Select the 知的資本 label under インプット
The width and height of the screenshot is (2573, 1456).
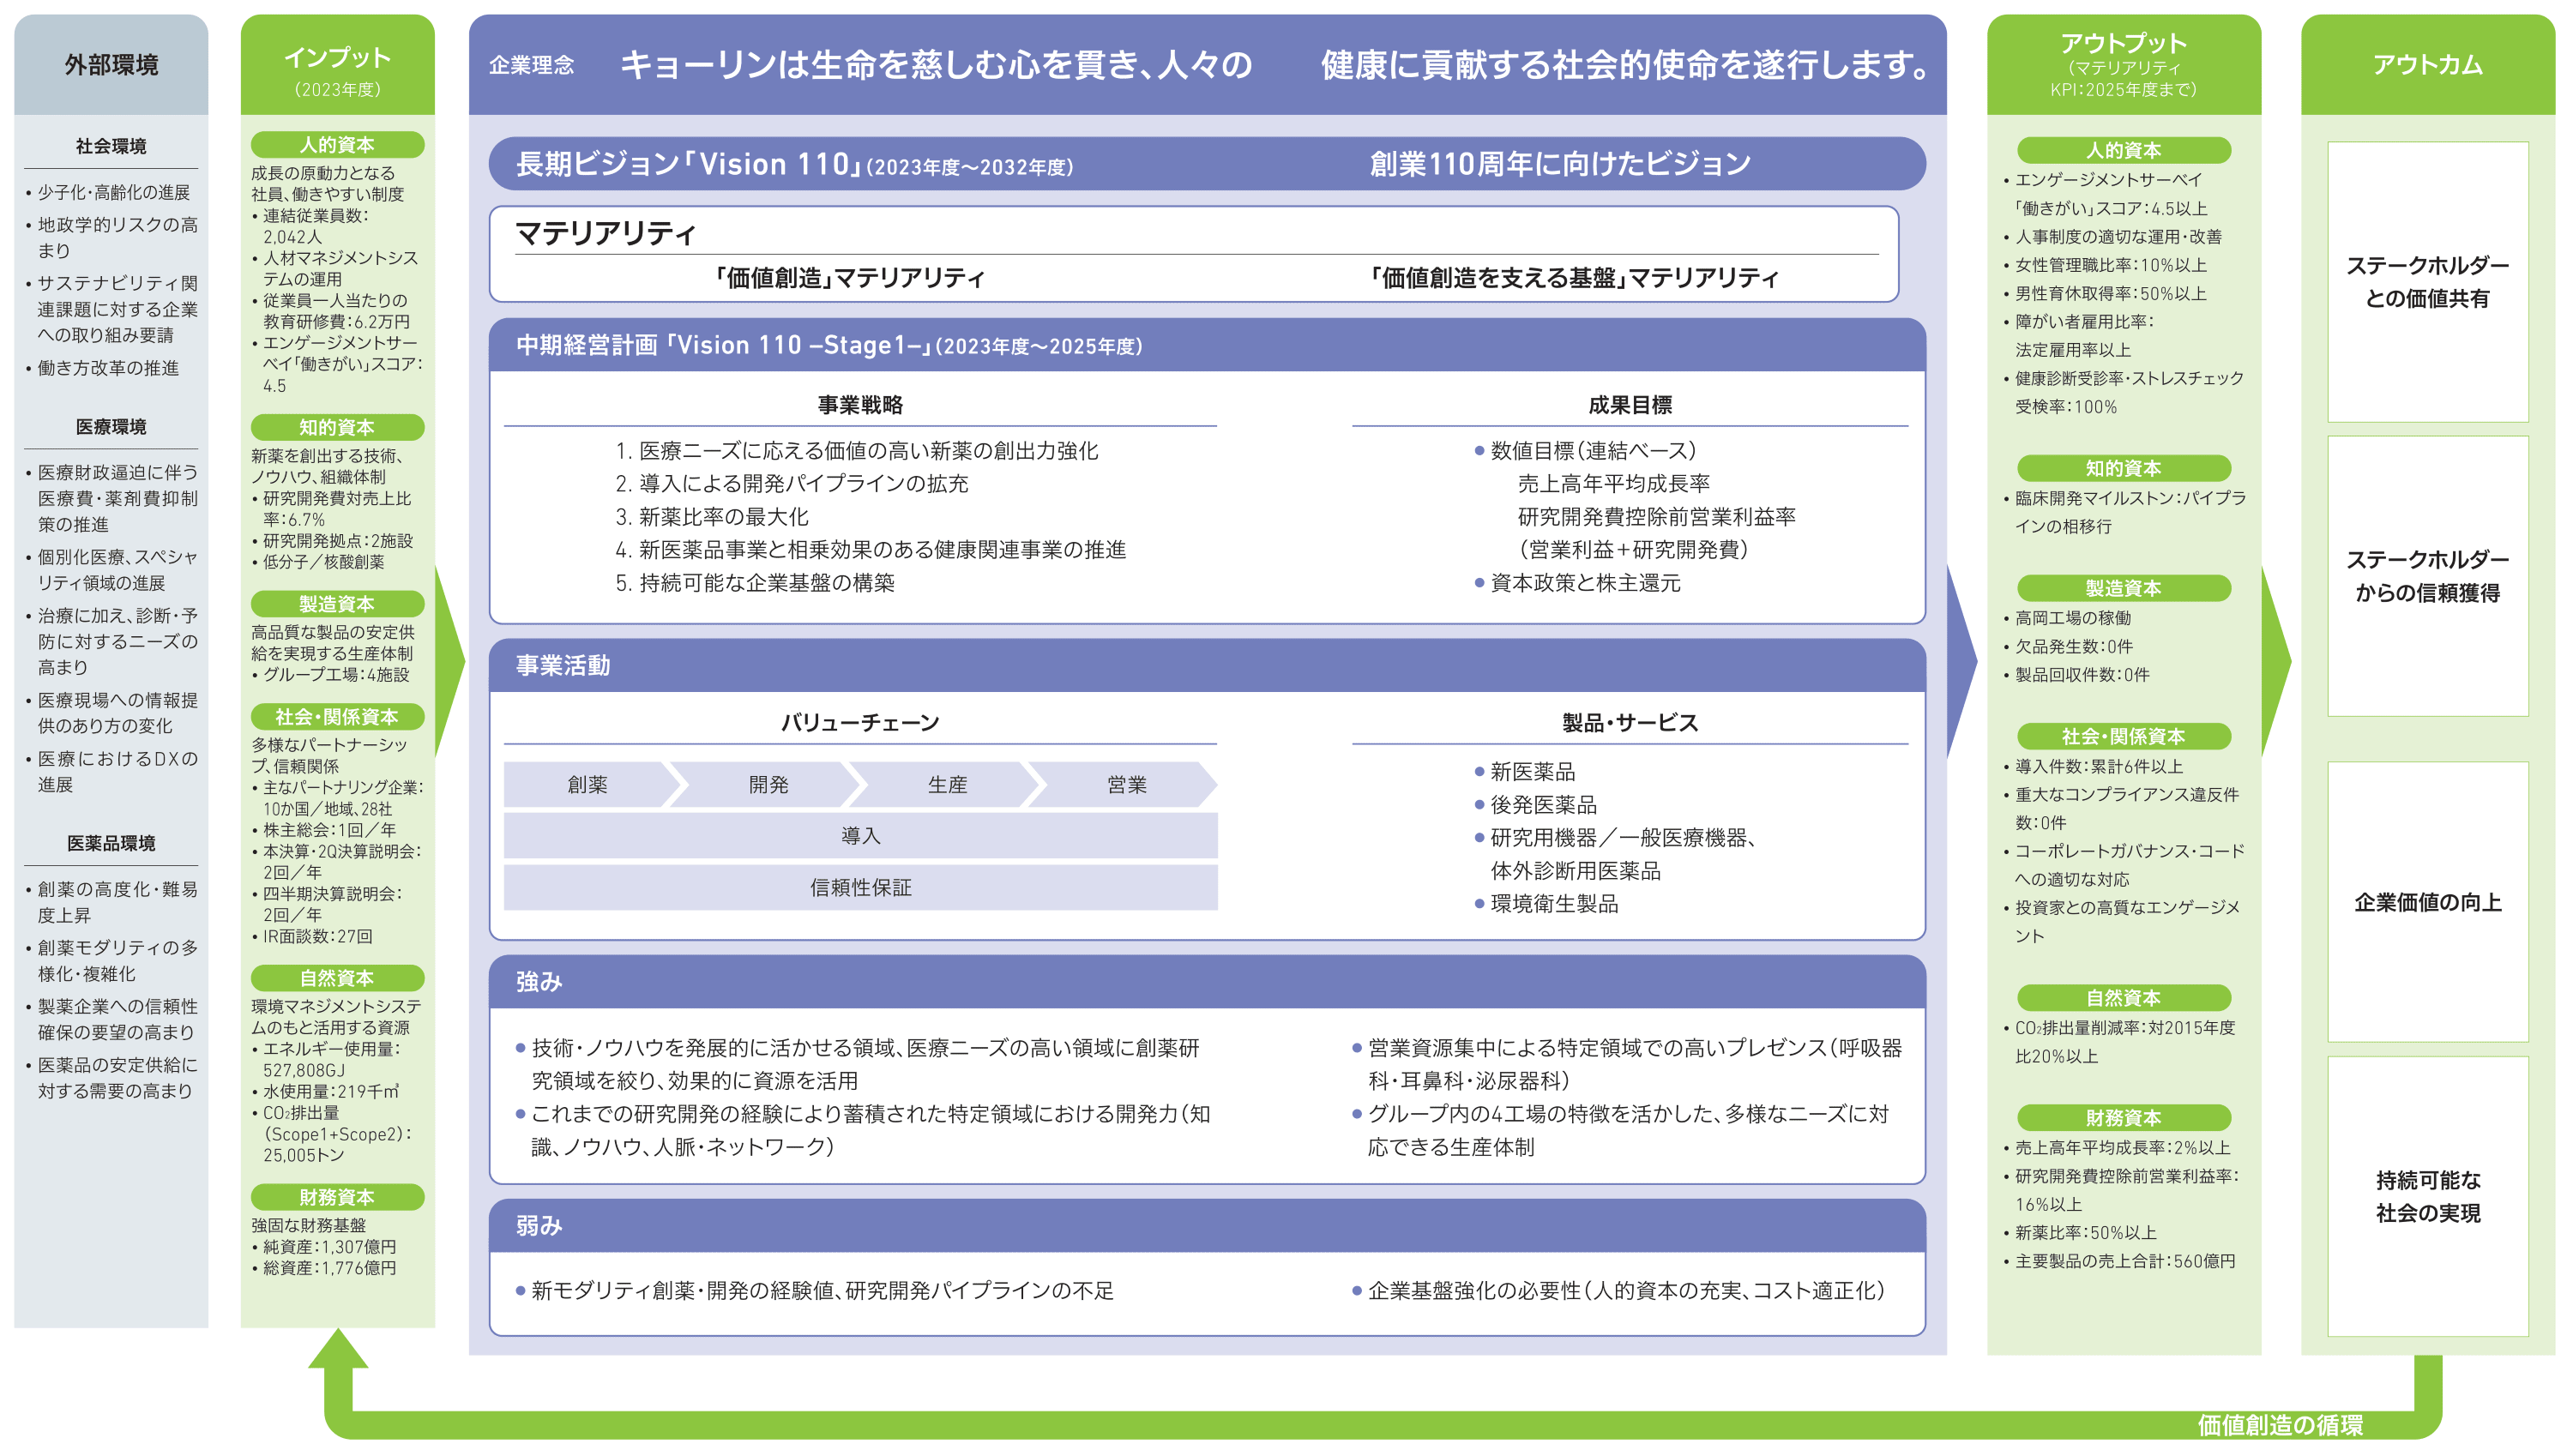point(337,427)
